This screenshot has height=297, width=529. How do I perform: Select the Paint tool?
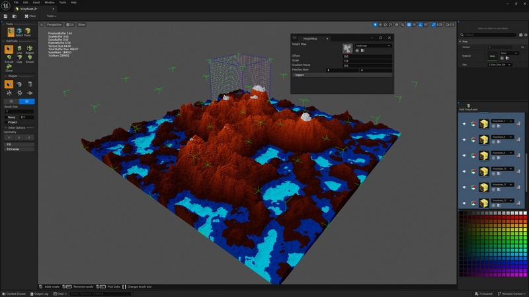click(x=28, y=31)
